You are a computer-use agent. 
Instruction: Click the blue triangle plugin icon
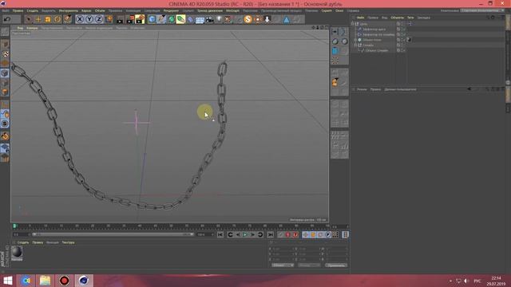pos(286,19)
